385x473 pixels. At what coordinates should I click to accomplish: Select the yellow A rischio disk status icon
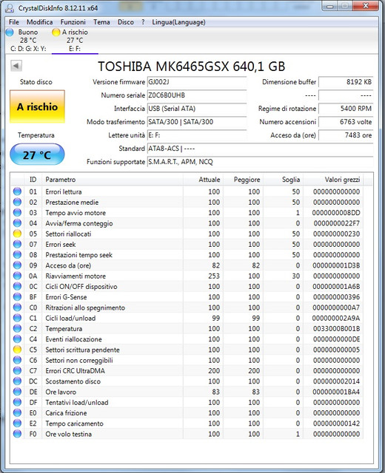point(56,33)
